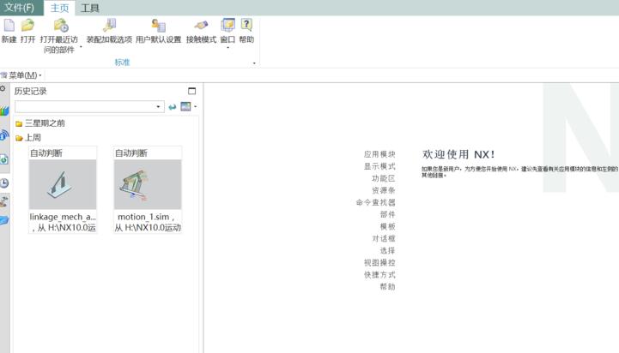Expand the view style dropdown arrow
619x353 pixels.
(x=196, y=106)
